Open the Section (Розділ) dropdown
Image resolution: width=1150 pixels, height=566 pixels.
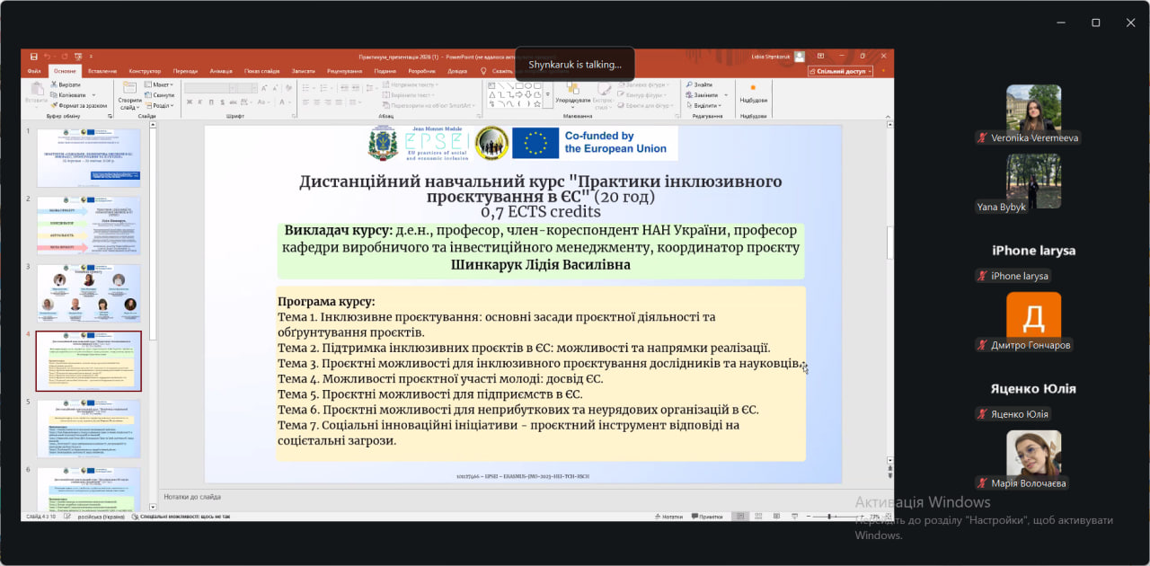tap(160, 105)
